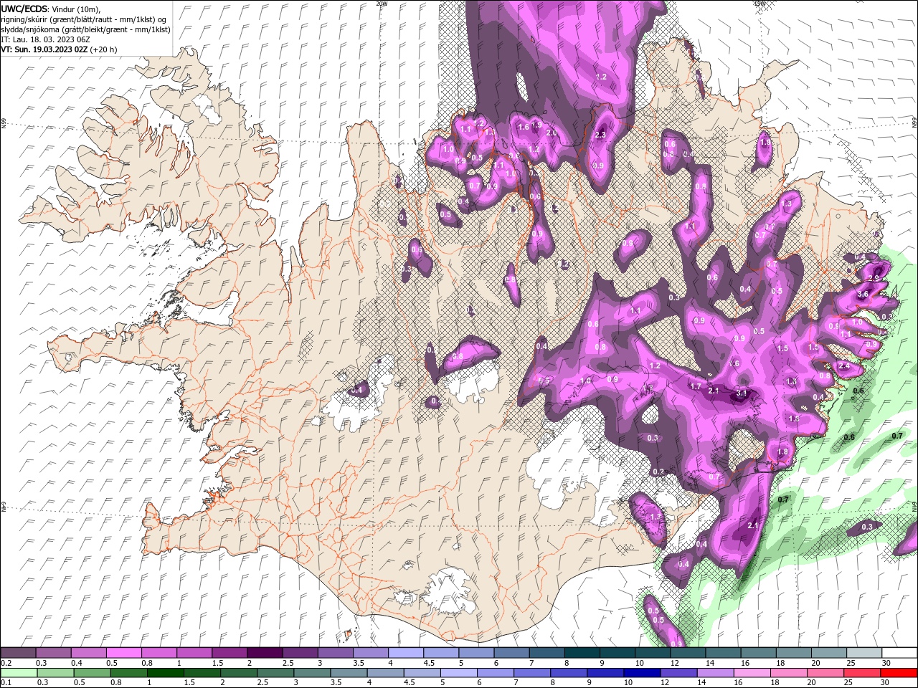Pick the light green 0.3 swatch in the rain scale
This screenshot has height=688, width=918.
click(x=56, y=673)
